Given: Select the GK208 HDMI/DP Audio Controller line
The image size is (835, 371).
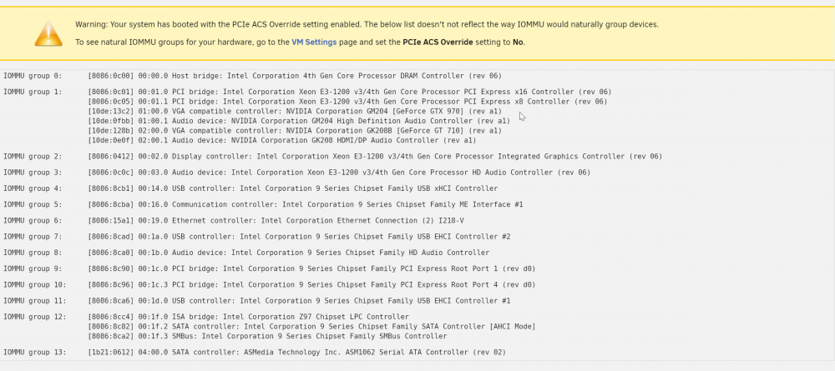Looking at the screenshot, I should tap(282, 140).
